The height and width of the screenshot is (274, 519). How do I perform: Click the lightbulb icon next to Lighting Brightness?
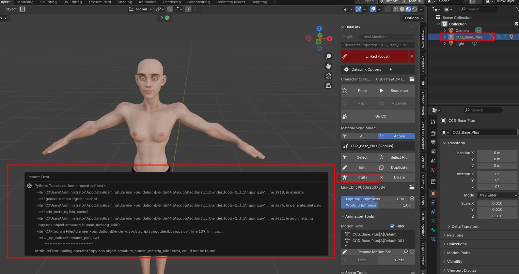[x=412, y=199]
